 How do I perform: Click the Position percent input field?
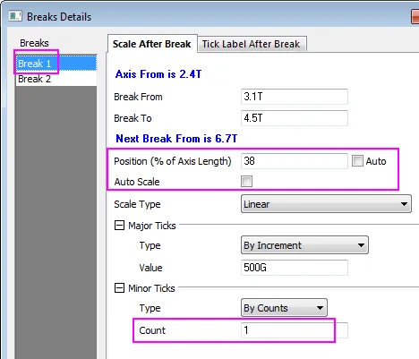click(295, 161)
